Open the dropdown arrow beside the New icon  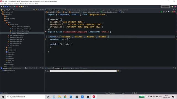click(x=3, y=7)
